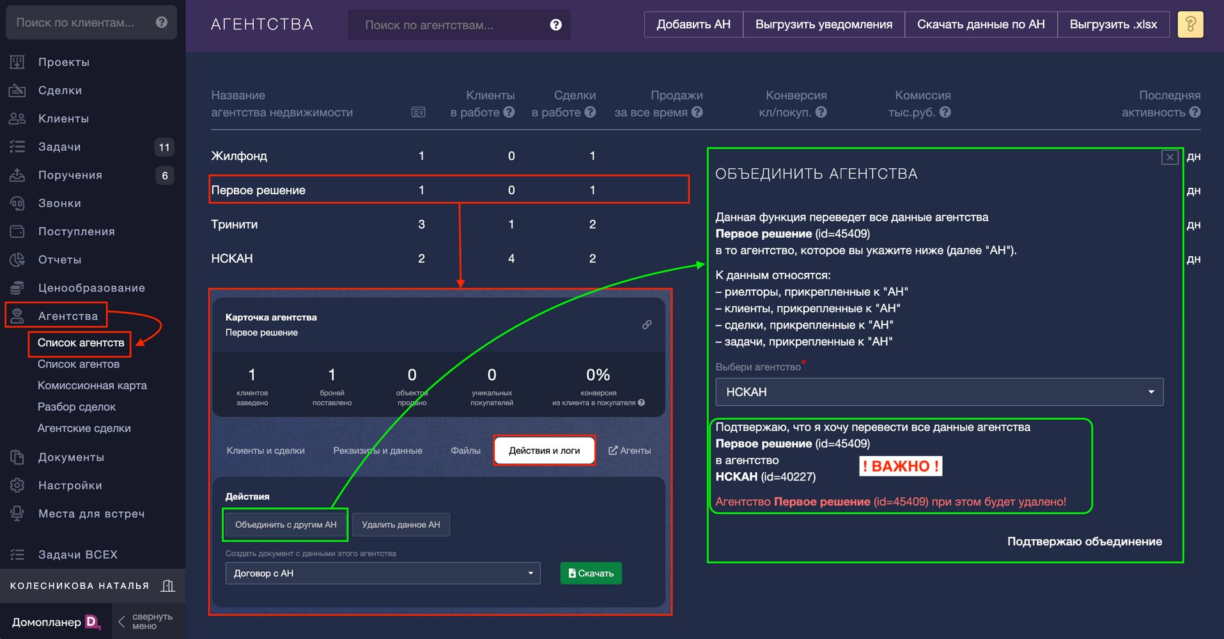
Task: Open the Файлы tab
Action: tap(465, 450)
